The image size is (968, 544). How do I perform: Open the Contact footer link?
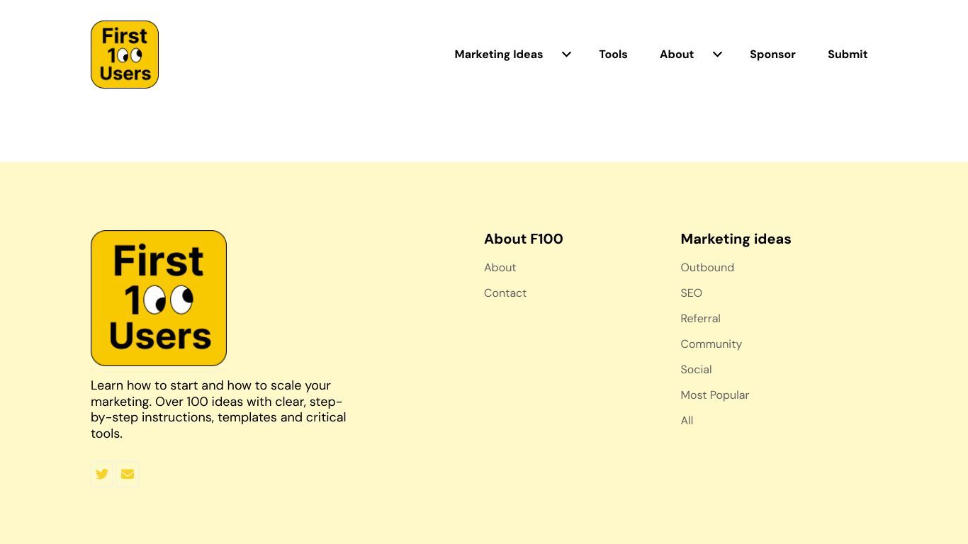click(505, 293)
